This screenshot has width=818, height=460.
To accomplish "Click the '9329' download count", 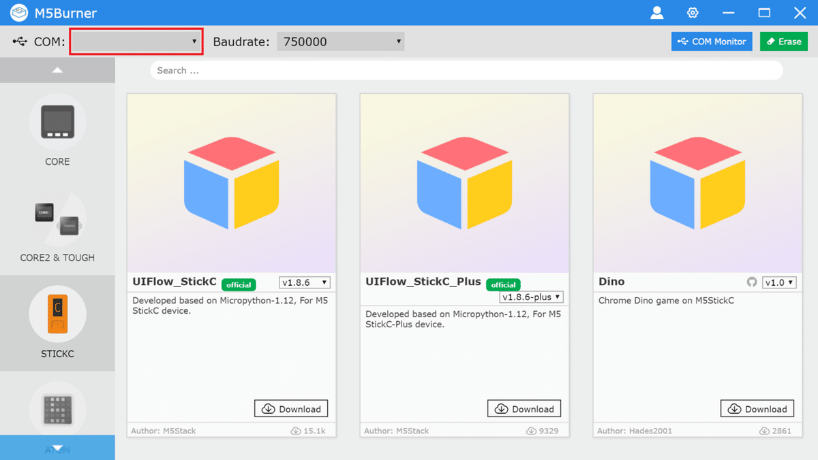I will click(x=549, y=431).
